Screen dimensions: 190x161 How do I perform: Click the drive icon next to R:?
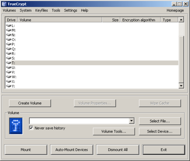point(9,53)
